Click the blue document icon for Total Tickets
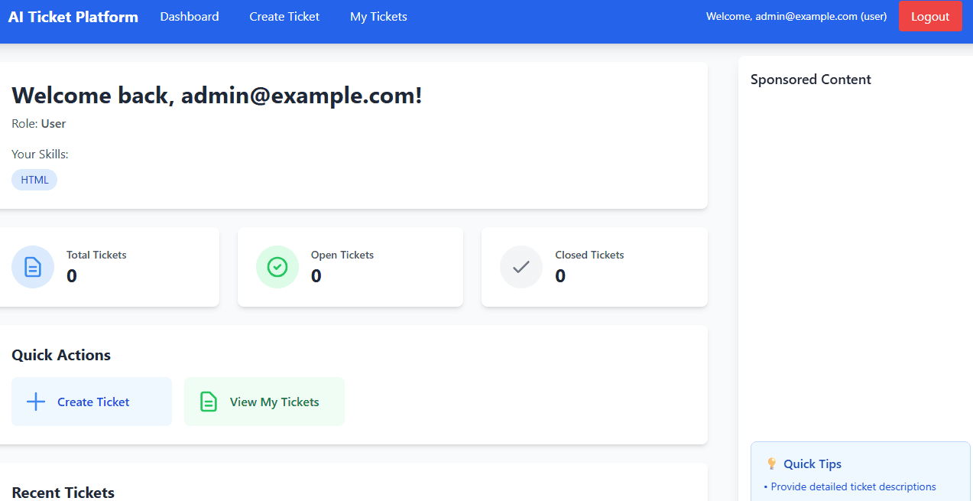 [33, 267]
